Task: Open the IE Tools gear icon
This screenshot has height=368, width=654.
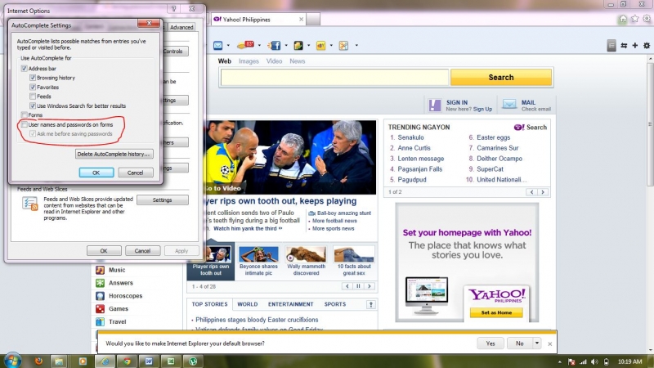Action: point(646,19)
